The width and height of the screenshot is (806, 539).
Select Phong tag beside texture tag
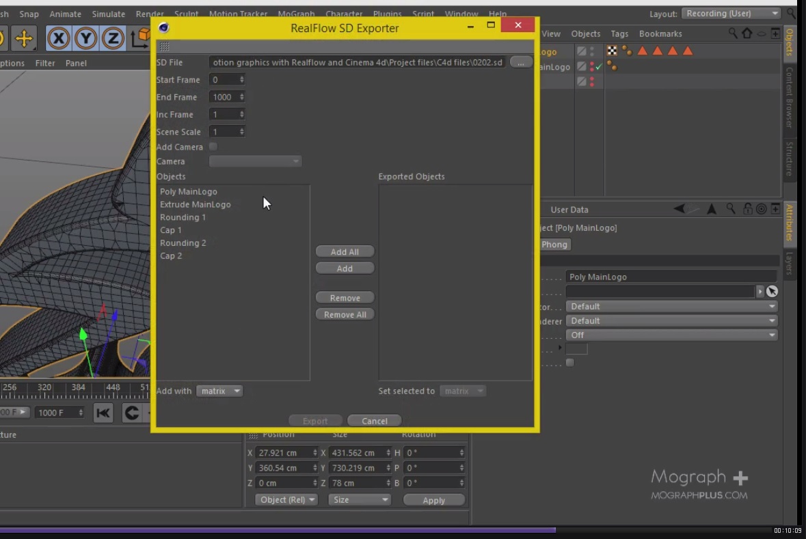point(627,51)
